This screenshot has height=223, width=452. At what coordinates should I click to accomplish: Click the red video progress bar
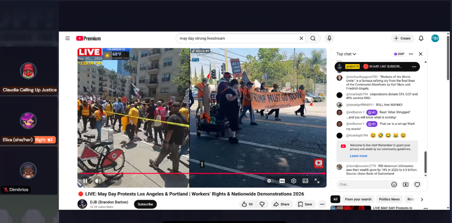coord(202,173)
